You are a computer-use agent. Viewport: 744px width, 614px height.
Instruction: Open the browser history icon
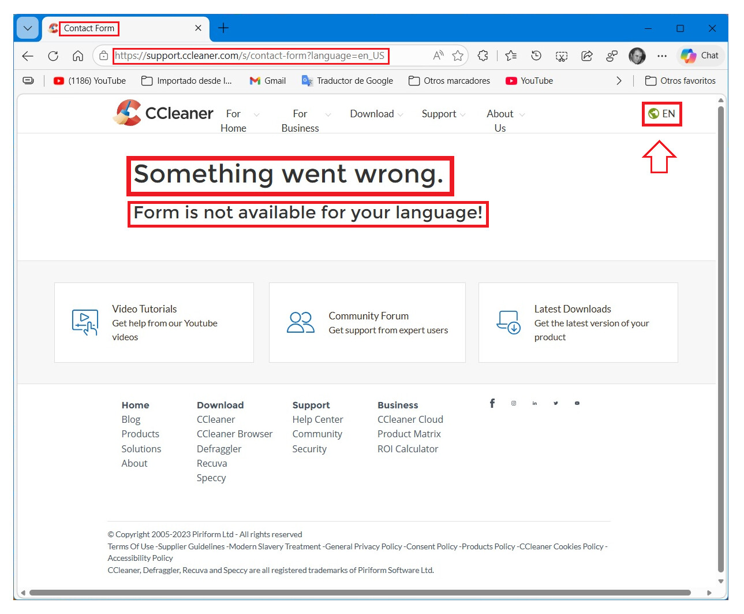(x=536, y=56)
